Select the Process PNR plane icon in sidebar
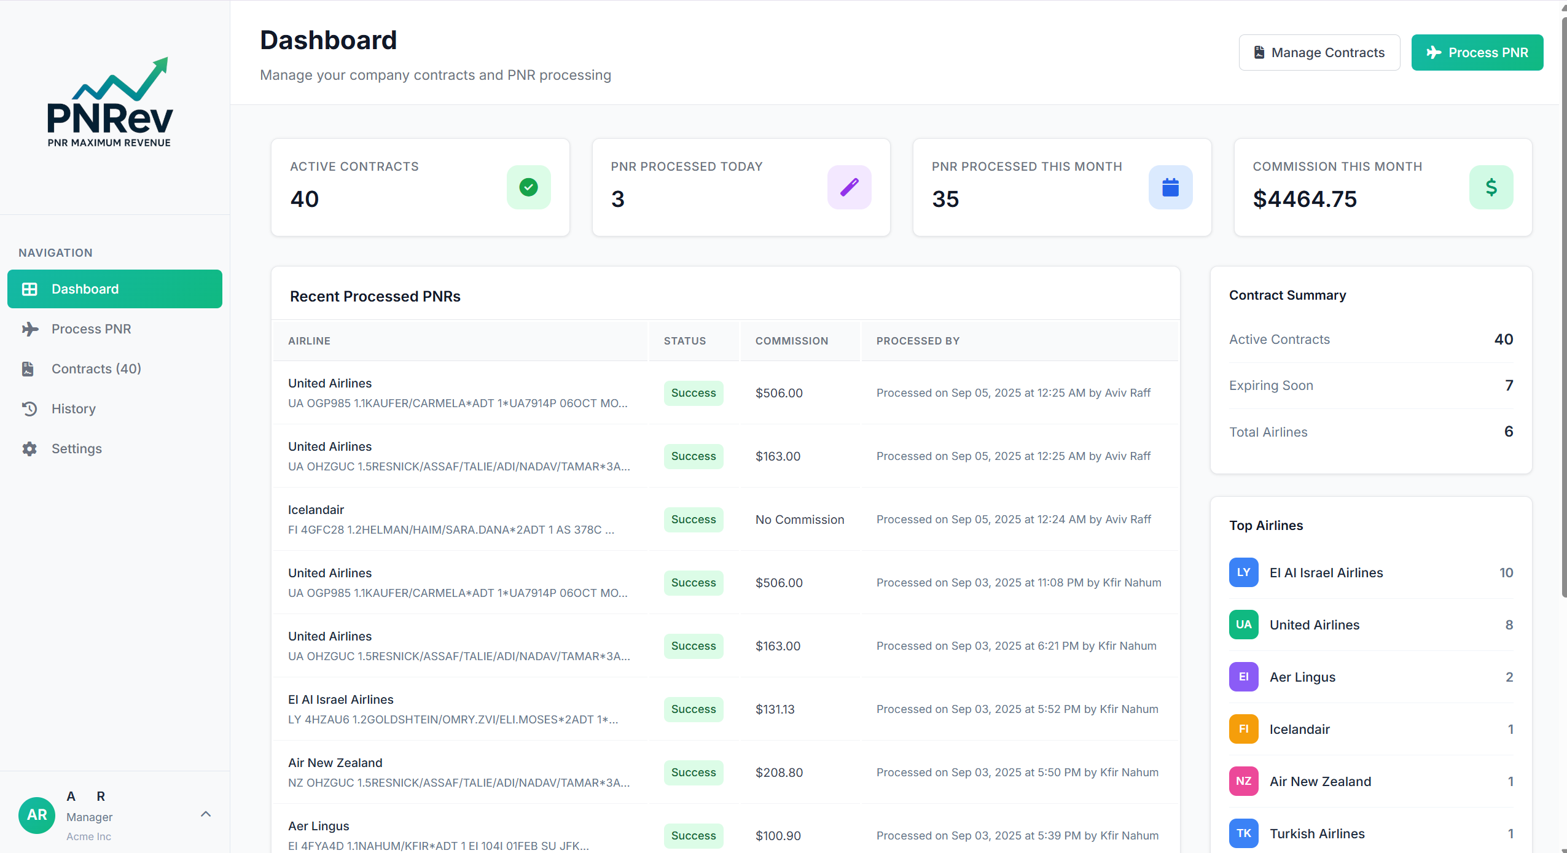 [x=29, y=329]
